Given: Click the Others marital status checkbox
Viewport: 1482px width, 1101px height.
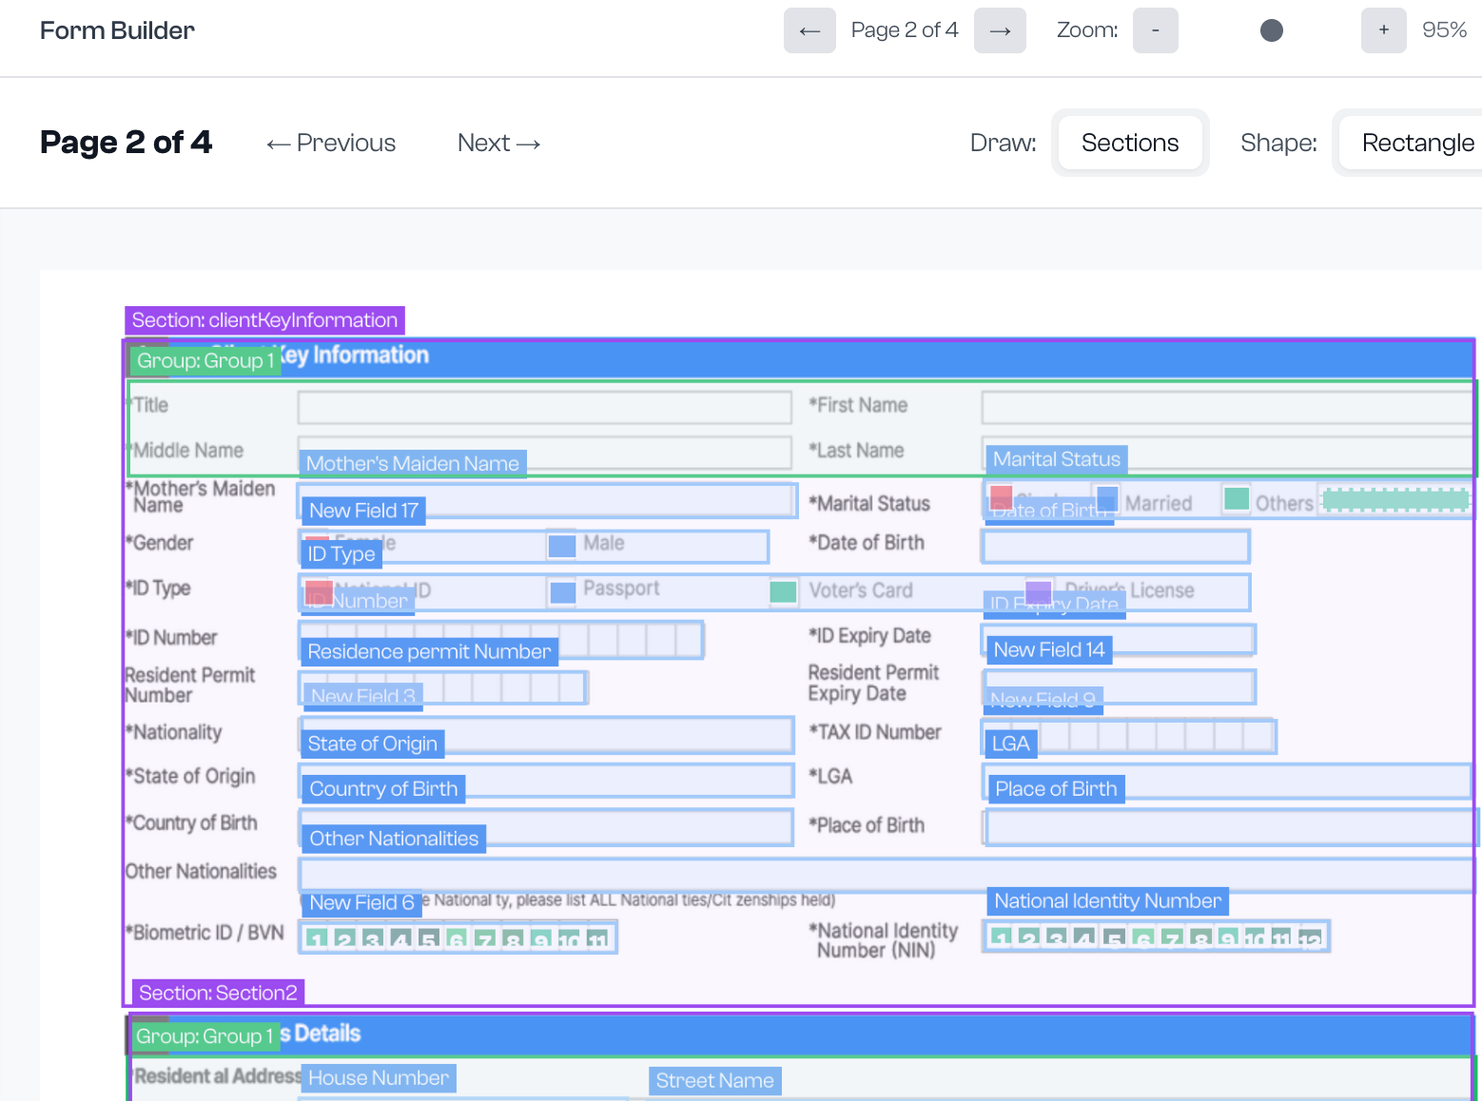Looking at the screenshot, I should 1237,498.
